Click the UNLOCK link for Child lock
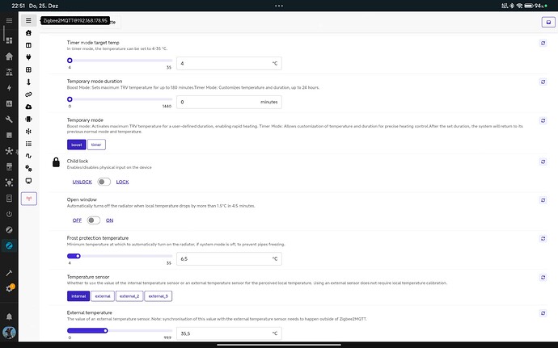The image size is (558, 348). pos(82,182)
